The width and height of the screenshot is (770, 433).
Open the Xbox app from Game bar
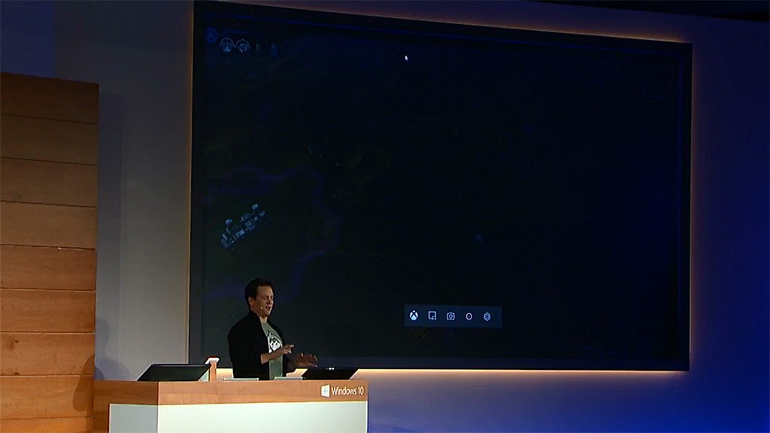click(414, 316)
